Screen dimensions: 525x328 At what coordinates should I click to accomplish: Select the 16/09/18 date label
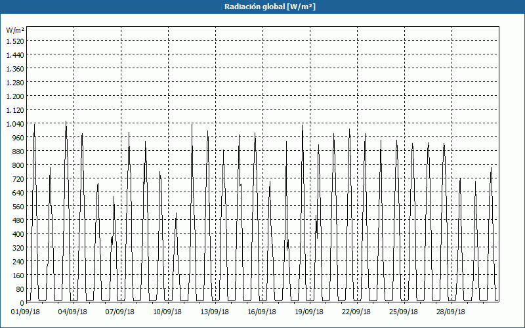pyautogui.click(x=262, y=312)
